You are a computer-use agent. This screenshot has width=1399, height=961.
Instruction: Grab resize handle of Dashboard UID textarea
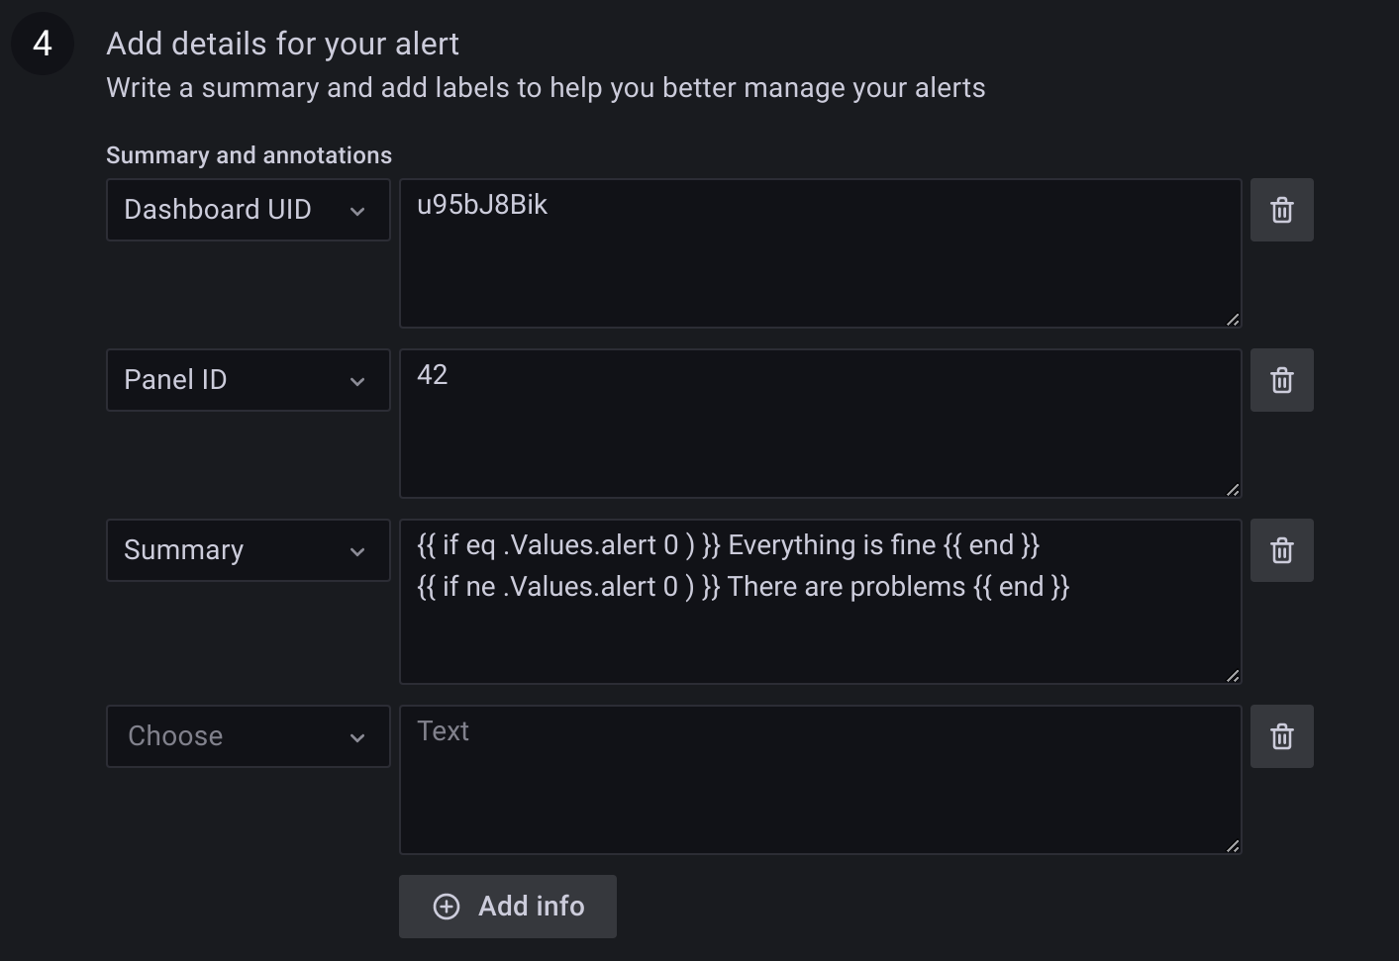point(1233,320)
